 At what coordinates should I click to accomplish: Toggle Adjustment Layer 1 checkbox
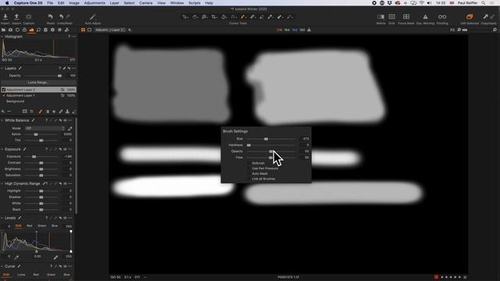tap(3, 95)
